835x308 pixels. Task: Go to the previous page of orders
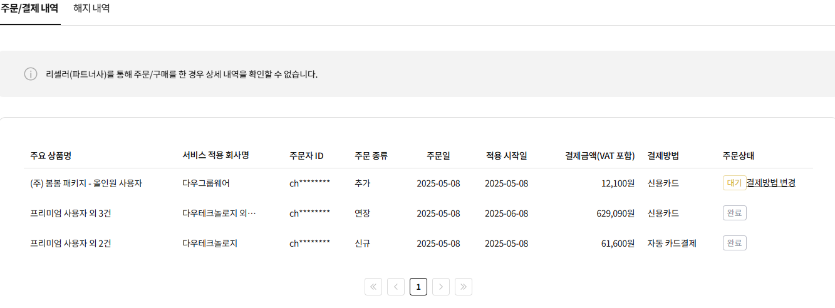[396, 287]
